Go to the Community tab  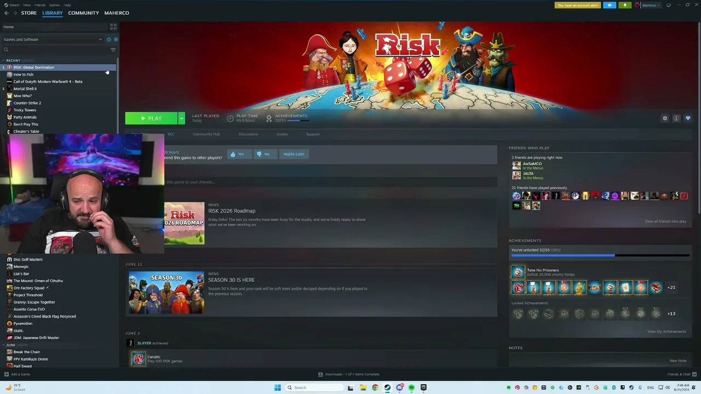(x=84, y=13)
